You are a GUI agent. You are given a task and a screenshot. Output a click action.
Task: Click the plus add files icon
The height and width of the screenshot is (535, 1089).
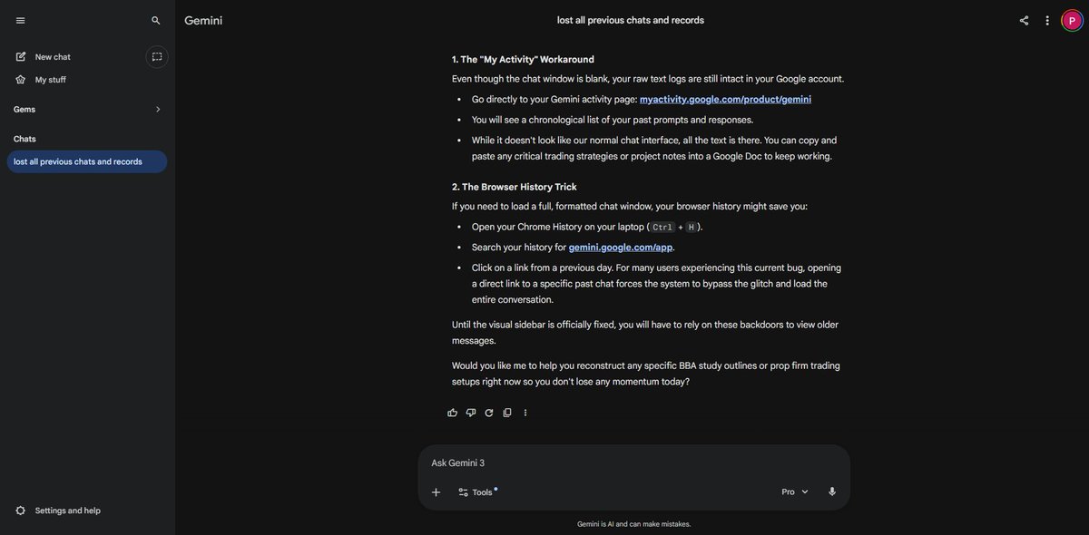point(436,492)
